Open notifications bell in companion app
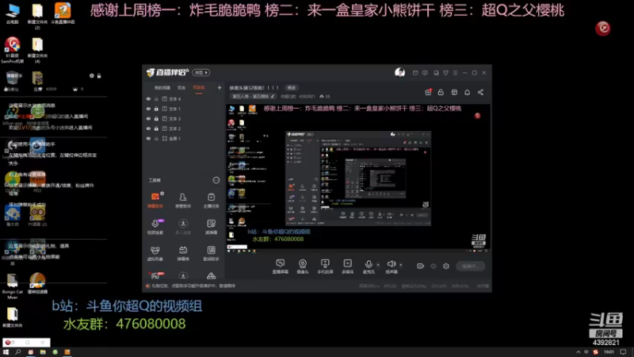This screenshot has height=357, width=634. pos(467,92)
